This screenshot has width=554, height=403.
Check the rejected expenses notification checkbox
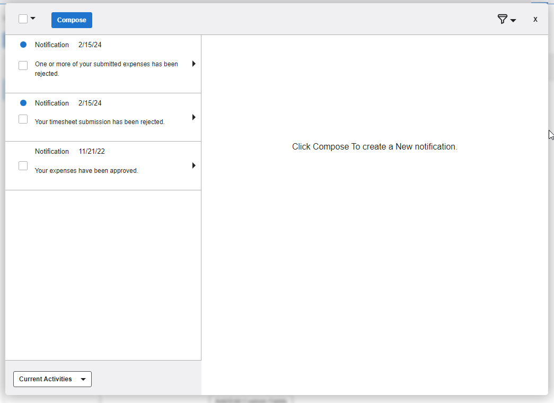tap(23, 66)
